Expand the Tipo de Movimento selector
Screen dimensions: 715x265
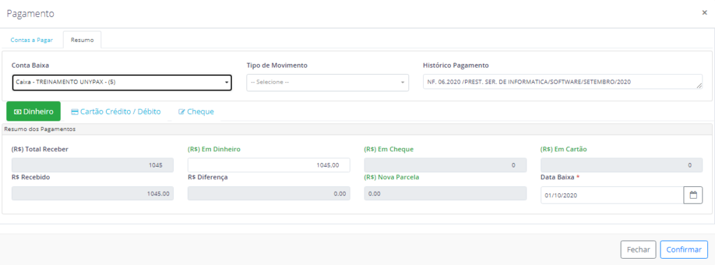[328, 82]
